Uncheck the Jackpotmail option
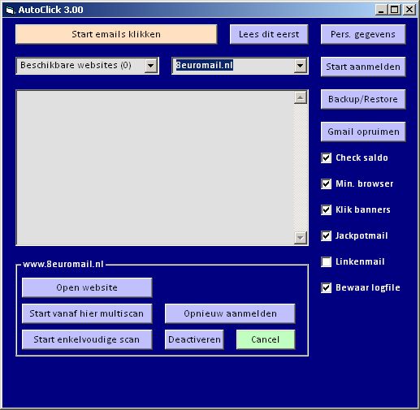This screenshot has height=410, width=420. coord(326,235)
